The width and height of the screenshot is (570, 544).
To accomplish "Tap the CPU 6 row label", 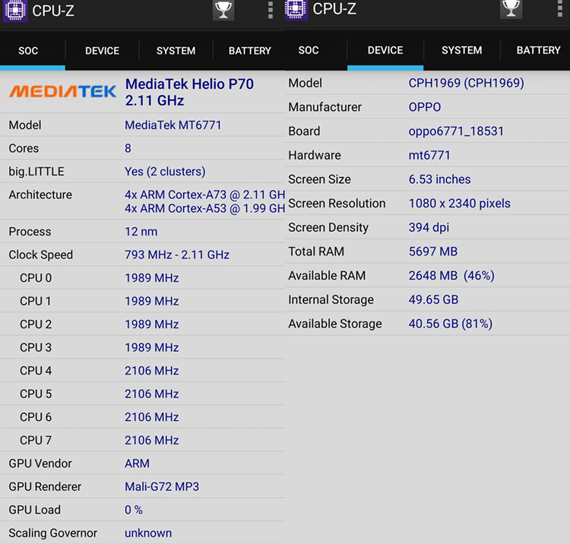I will point(36,417).
